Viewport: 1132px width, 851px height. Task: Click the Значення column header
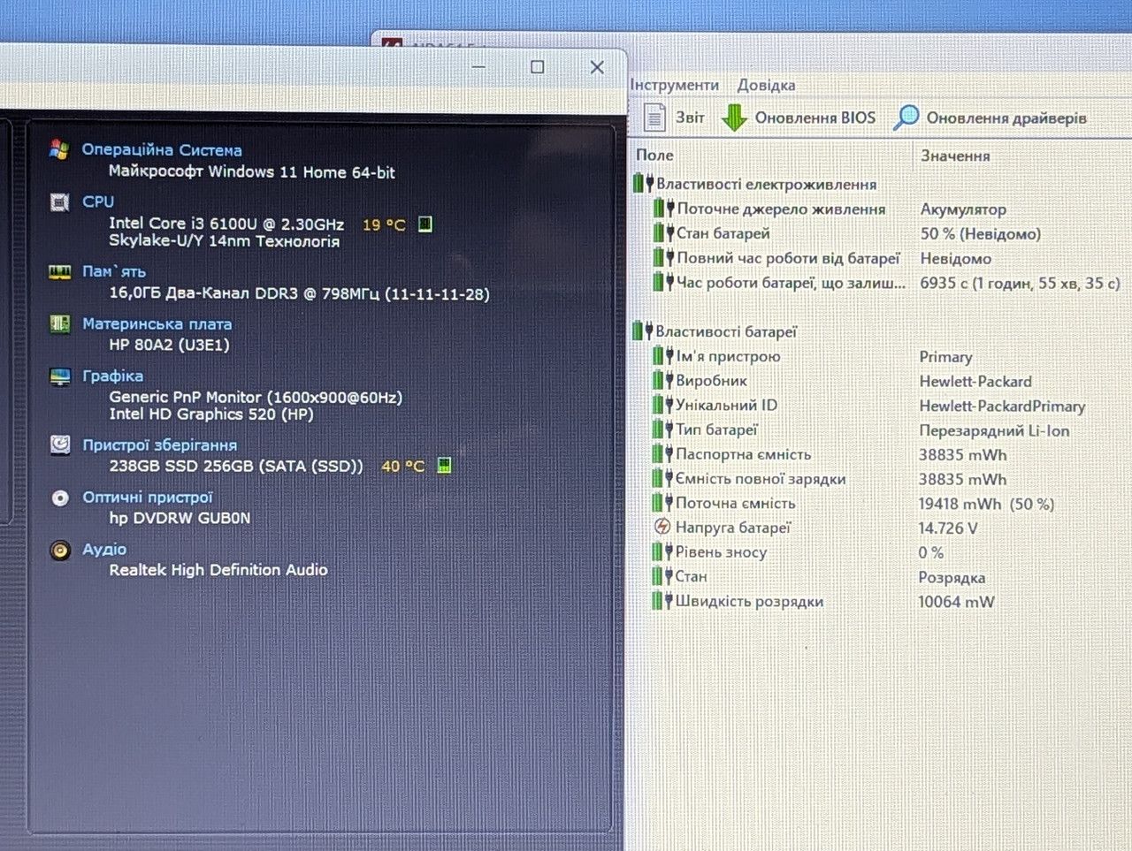(955, 156)
